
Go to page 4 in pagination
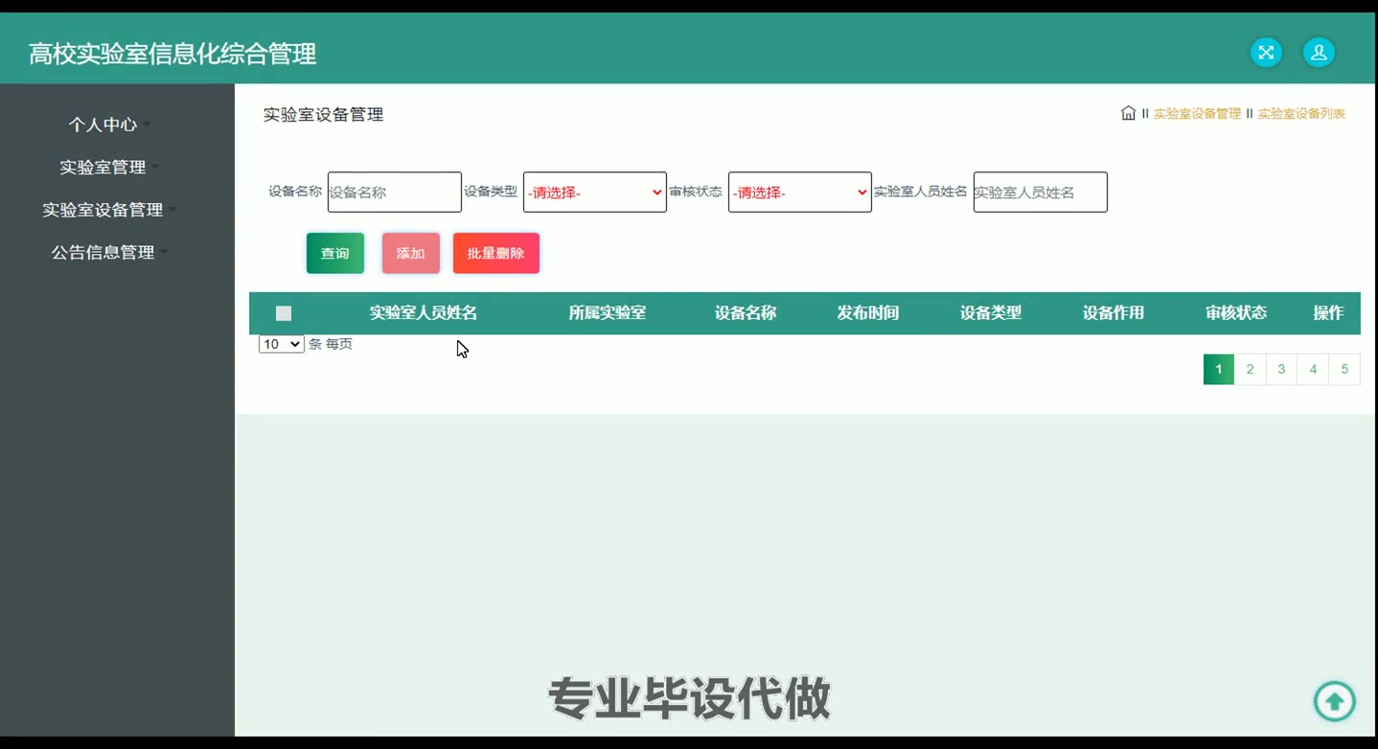[1313, 370]
